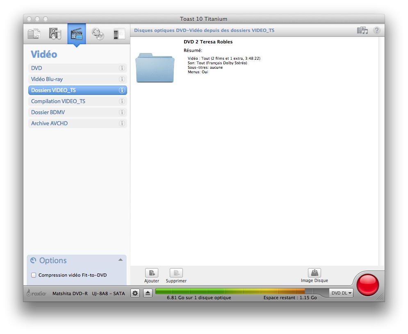The height and width of the screenshot is (334, 408).
Task: Show info for Archive AVCHD
Action: [122, 123]
